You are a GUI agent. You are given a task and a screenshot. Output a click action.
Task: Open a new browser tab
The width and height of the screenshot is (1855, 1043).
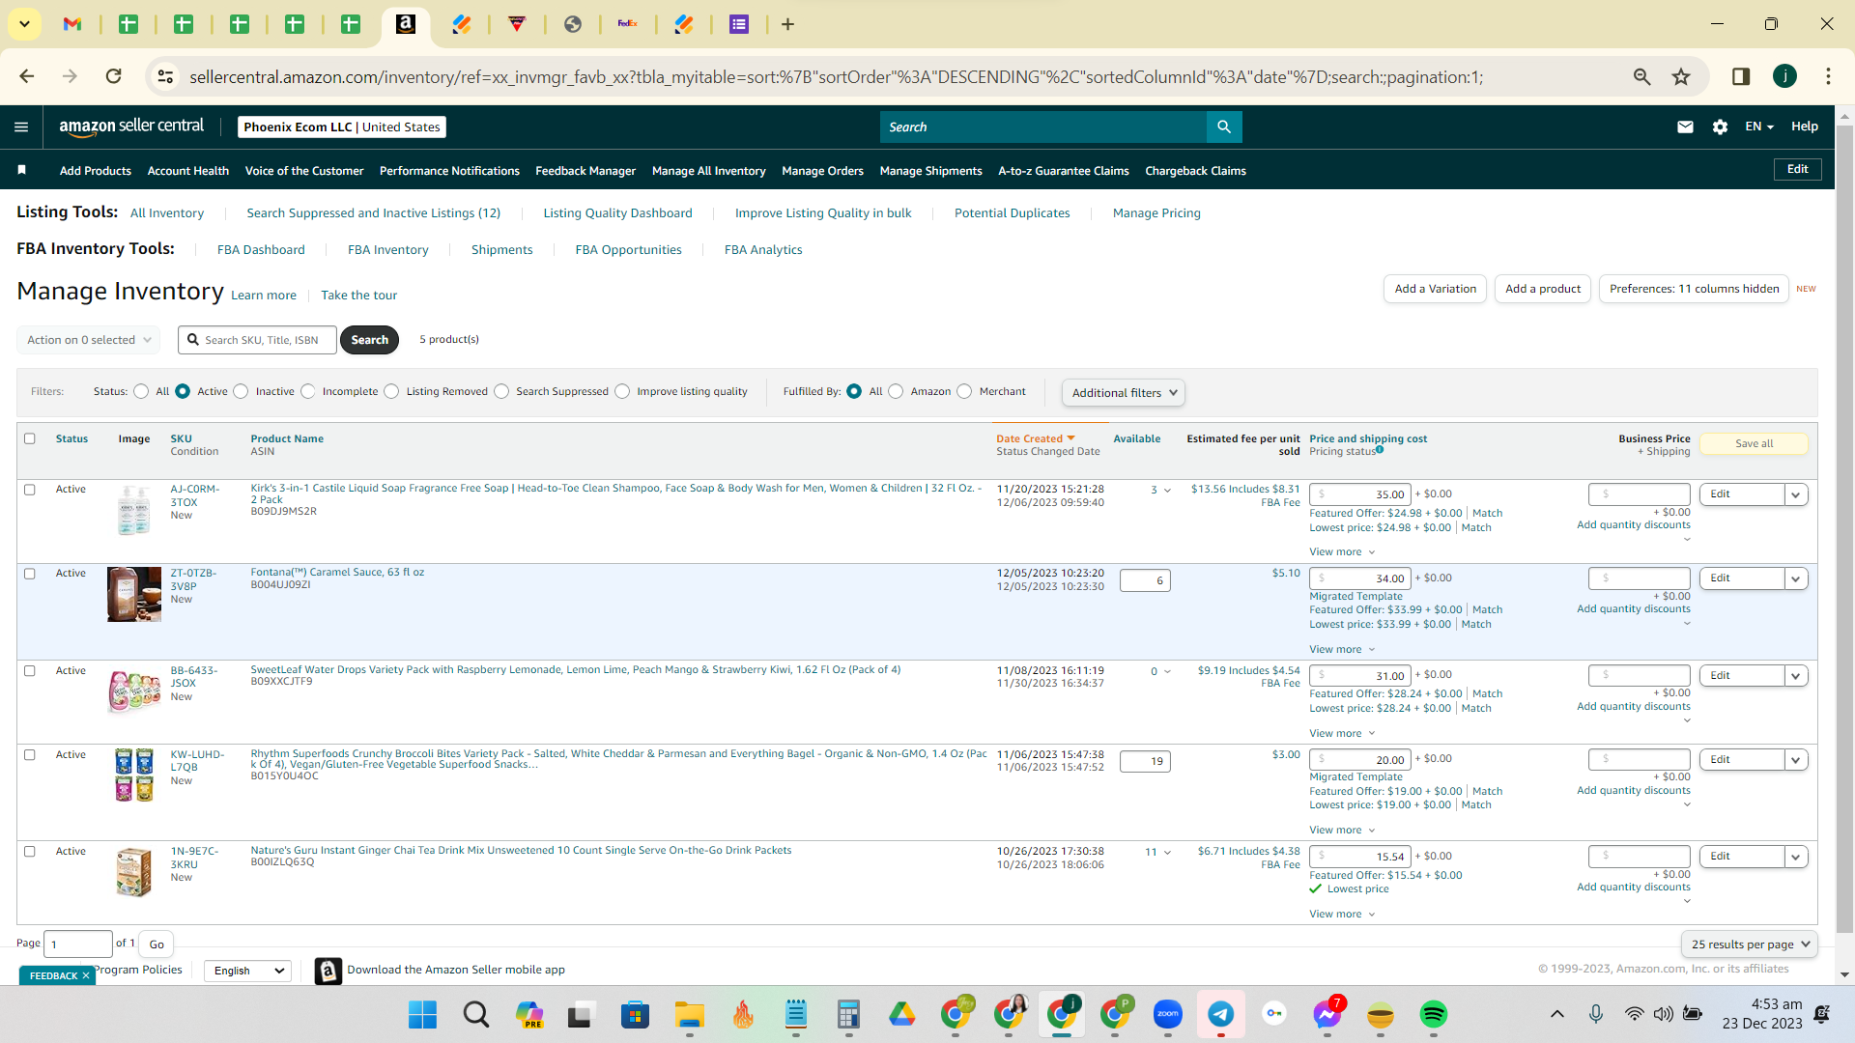(788, 24)
